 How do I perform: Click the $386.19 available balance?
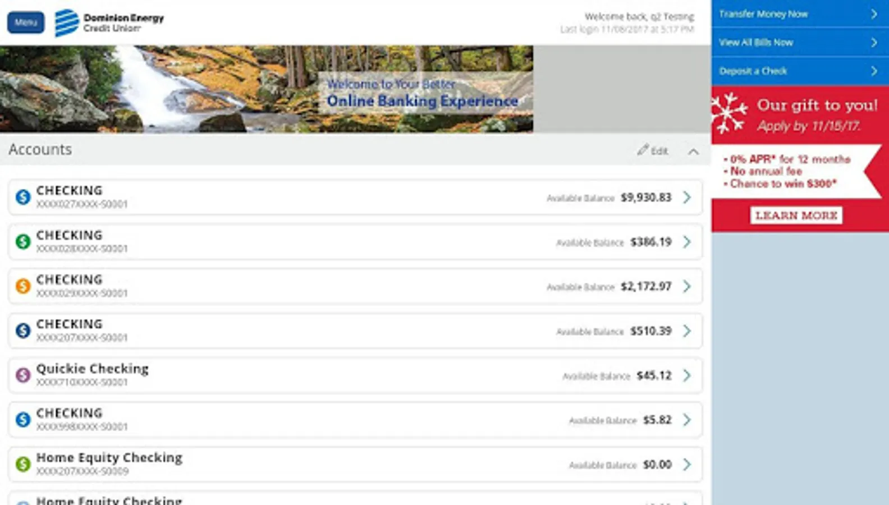tap(651, 242)
